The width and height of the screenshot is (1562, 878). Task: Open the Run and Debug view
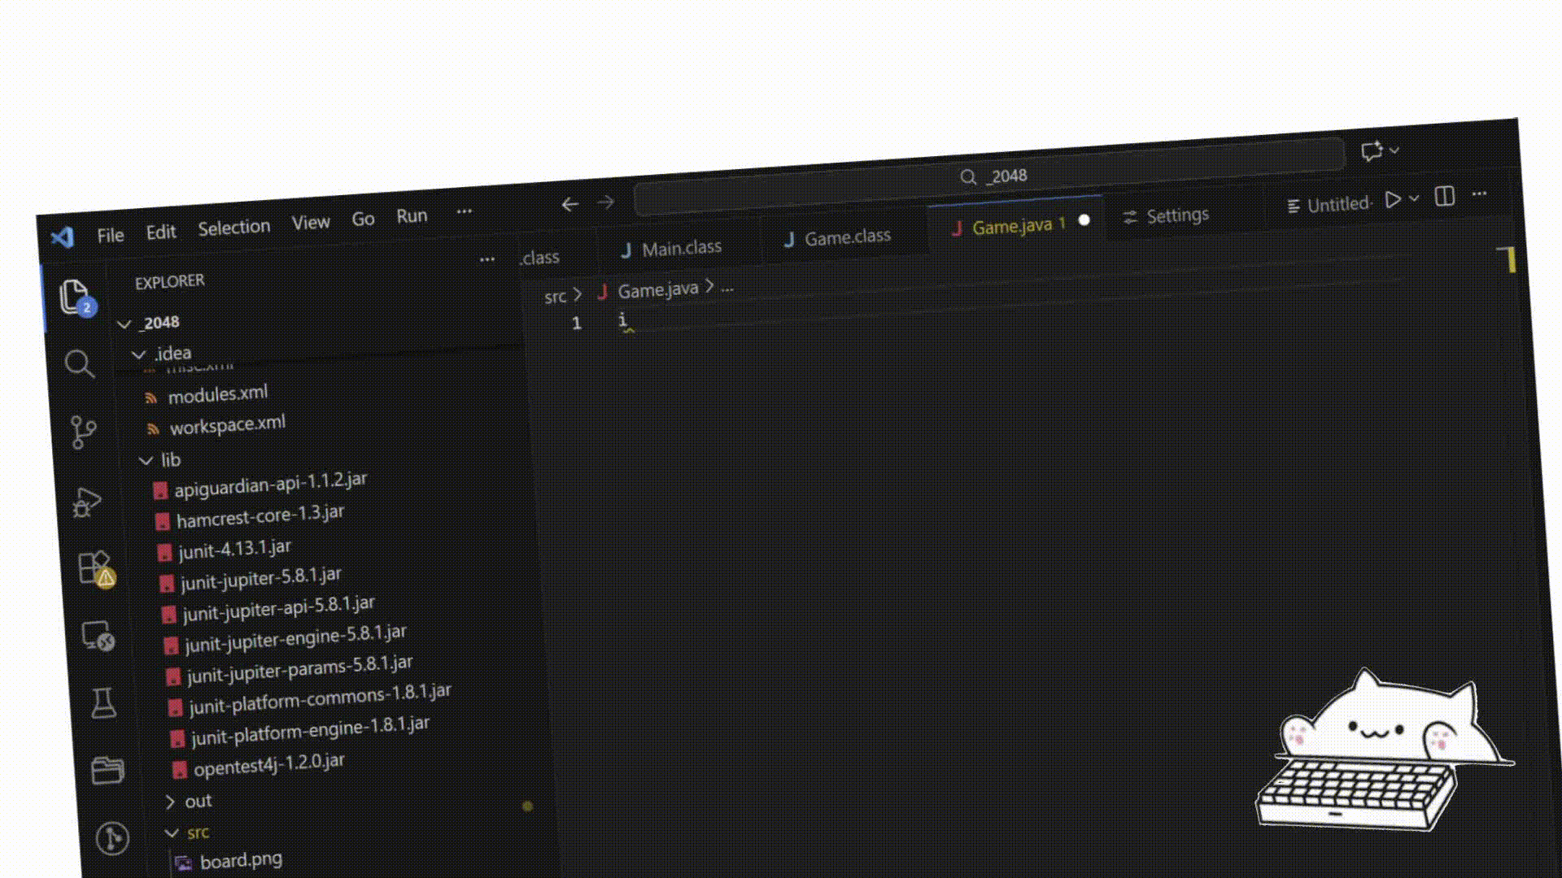point(87,502)
